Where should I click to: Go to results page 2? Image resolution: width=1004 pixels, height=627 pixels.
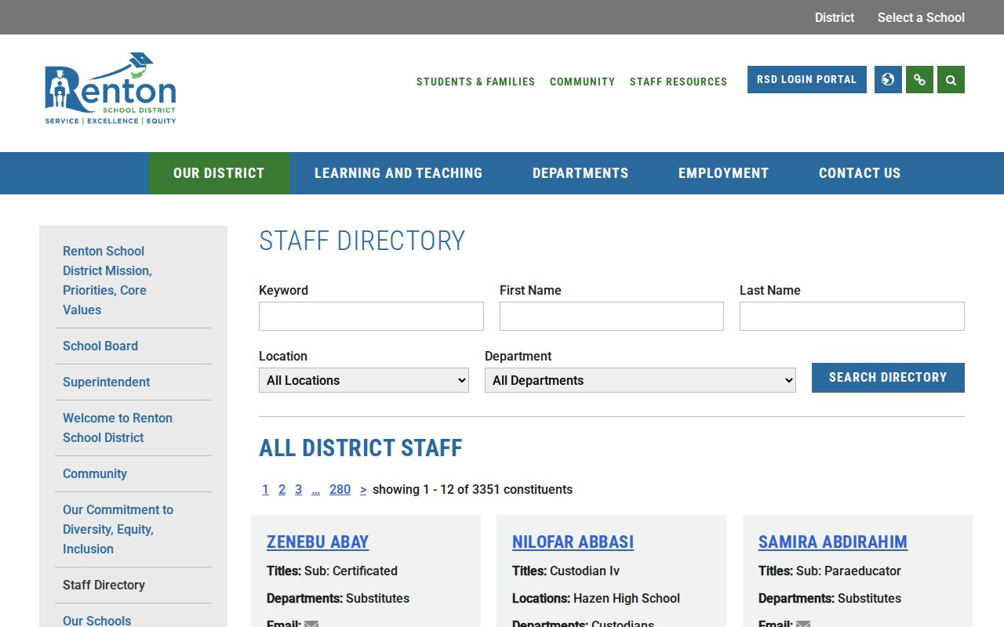coord(282,489)
